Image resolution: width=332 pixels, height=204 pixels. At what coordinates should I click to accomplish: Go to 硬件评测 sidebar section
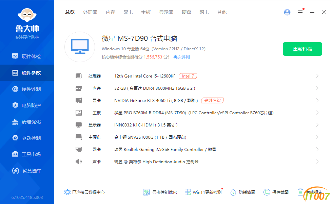pyautogui.click(x=27, y=89)
